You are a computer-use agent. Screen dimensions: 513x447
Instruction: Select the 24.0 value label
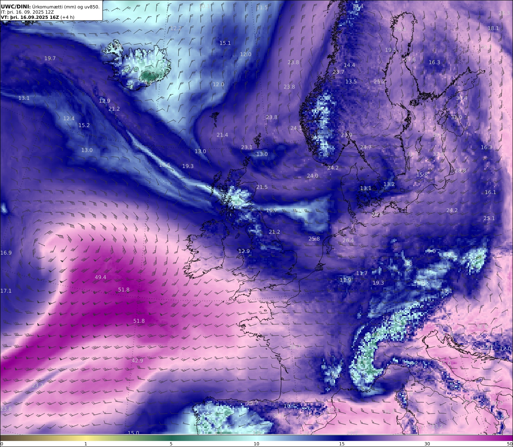click(313, 176)
